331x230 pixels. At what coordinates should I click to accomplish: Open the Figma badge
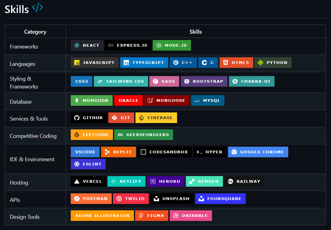pos(152,216)
